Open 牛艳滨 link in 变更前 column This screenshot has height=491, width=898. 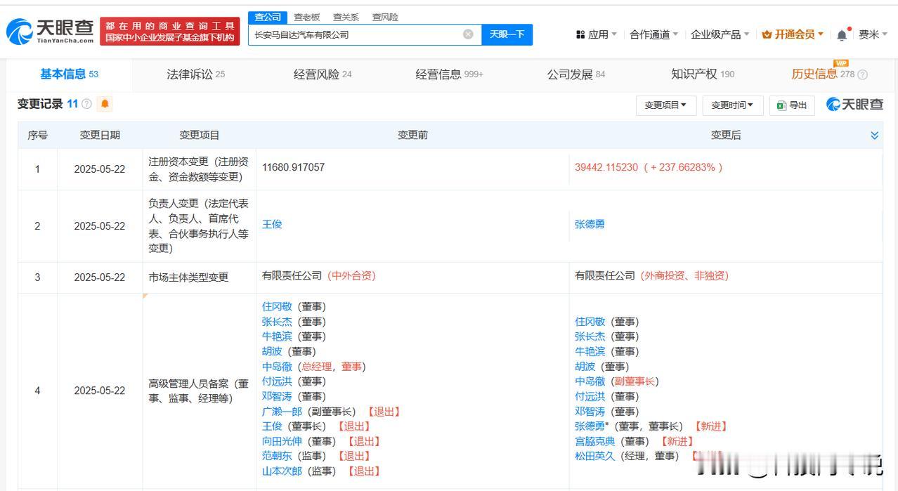(277, 336)
